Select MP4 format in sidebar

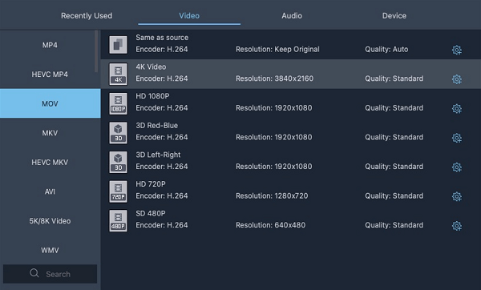(x=50, y=45)
